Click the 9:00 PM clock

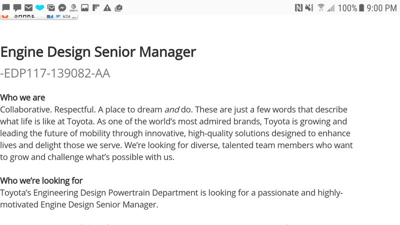(x=381, y=8)
